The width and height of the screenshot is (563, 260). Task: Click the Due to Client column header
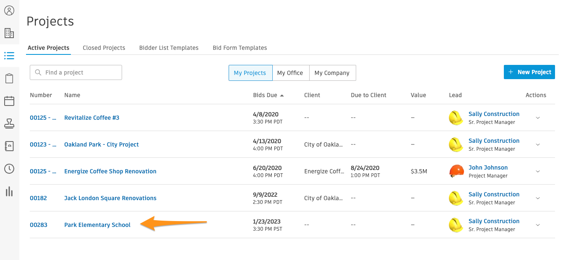369,95
